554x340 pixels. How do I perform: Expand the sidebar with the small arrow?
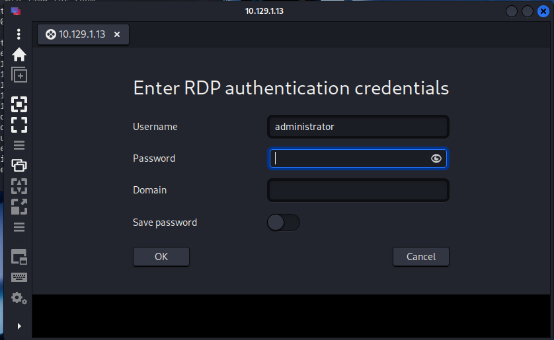pyautogui.click(x=19, y=326)
